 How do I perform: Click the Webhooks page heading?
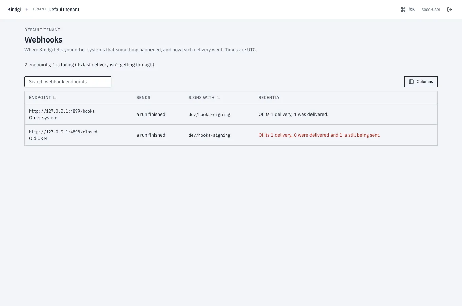tap(43, 40)
